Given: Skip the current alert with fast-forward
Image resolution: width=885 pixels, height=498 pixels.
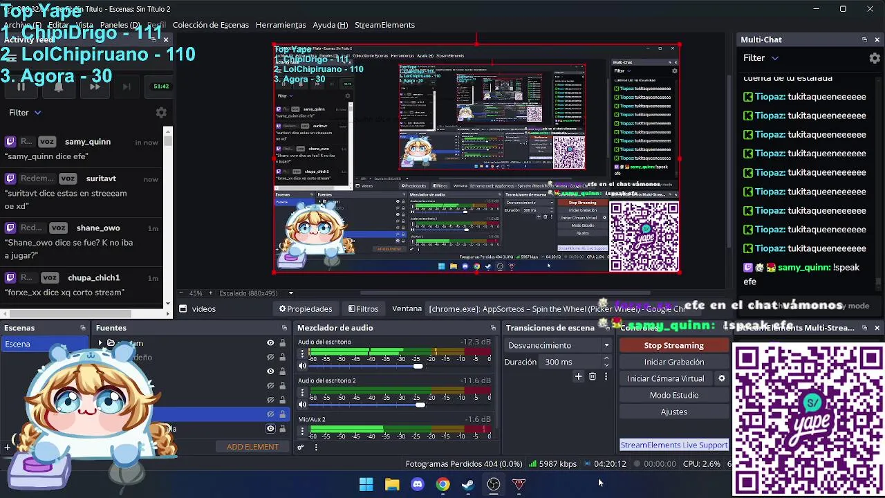Looking at the screenshot, I should click(95, 86).
